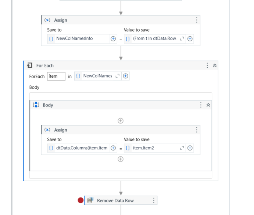Collapse the For Each activity
Image resolution: width=254 pixels, height=215 pixels.
coord(215,66)
